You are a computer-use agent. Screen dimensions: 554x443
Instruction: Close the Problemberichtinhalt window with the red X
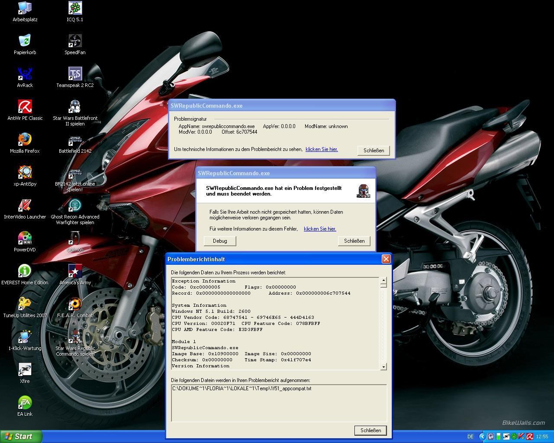pyautogui.click(x=386, y=259)
